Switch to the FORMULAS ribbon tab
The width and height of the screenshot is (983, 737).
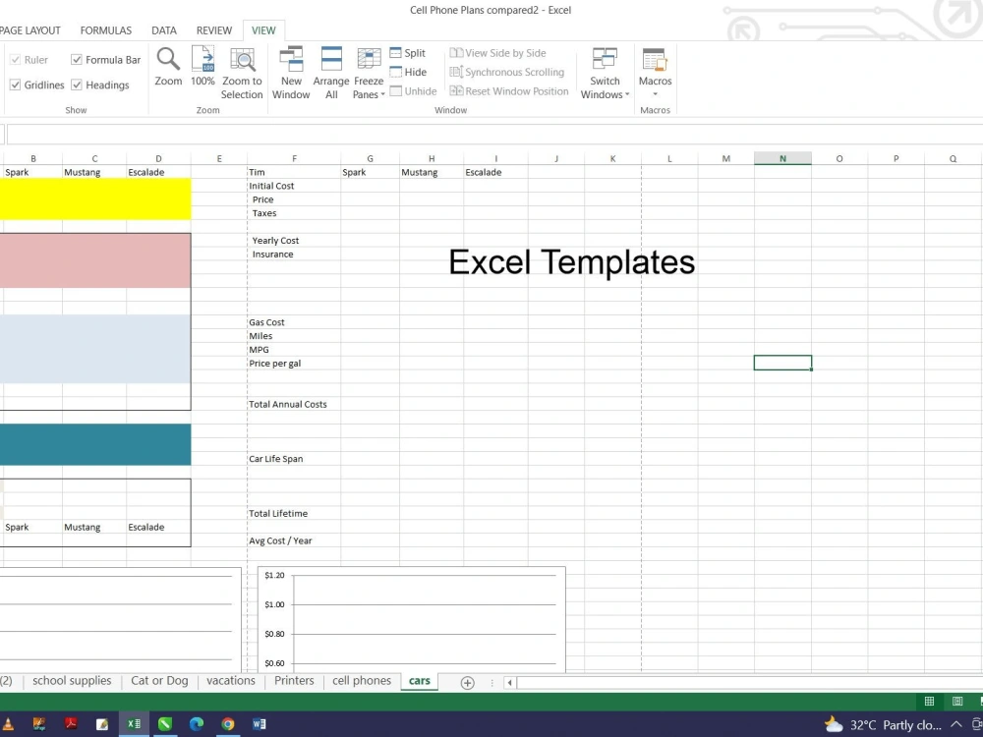(105, 29)
